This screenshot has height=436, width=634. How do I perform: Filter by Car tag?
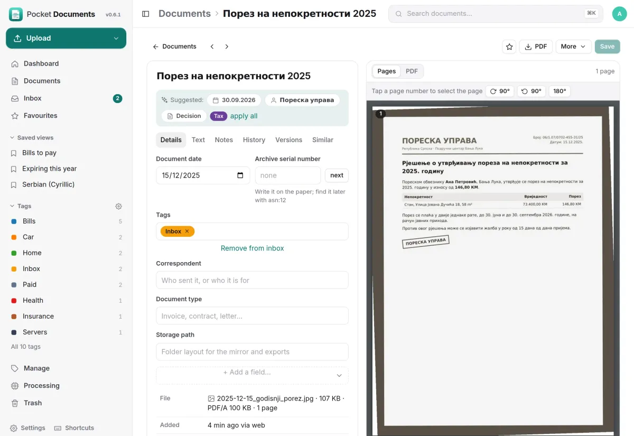pyautogui.click(x=66, y=237)
